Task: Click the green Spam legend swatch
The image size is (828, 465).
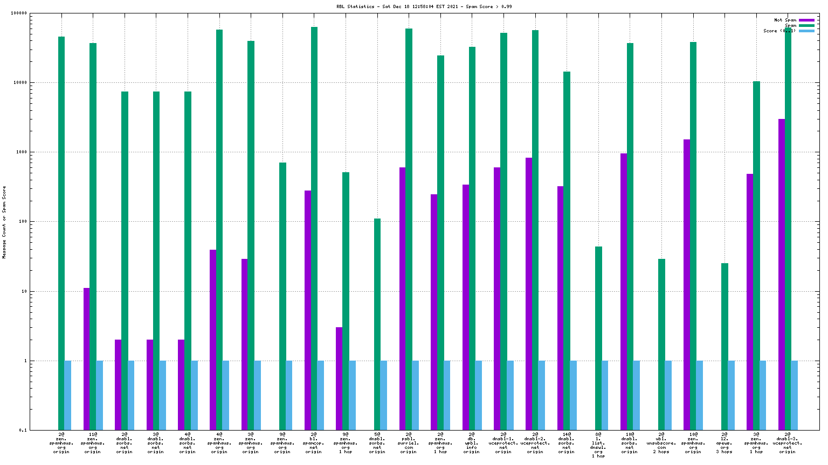Action: coord(806,25)
